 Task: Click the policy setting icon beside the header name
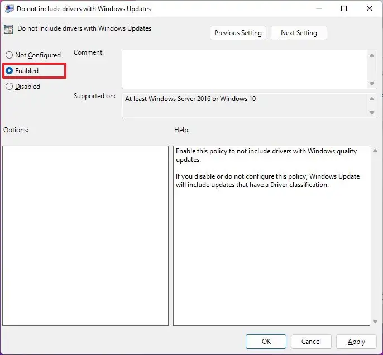[9, 30]
